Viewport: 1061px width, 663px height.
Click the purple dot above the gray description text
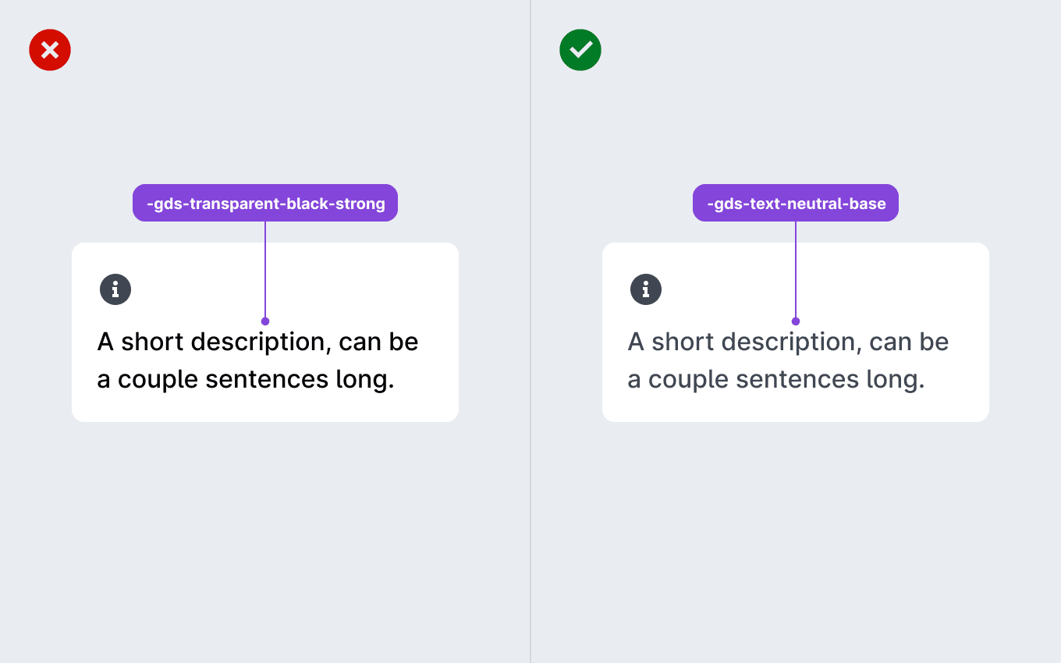tap(796, 321)
